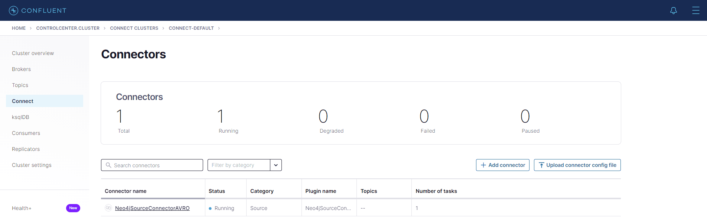
Task: Click the Neo4jSourceCon... plugin cell
Action: click(x=328, y=208)
